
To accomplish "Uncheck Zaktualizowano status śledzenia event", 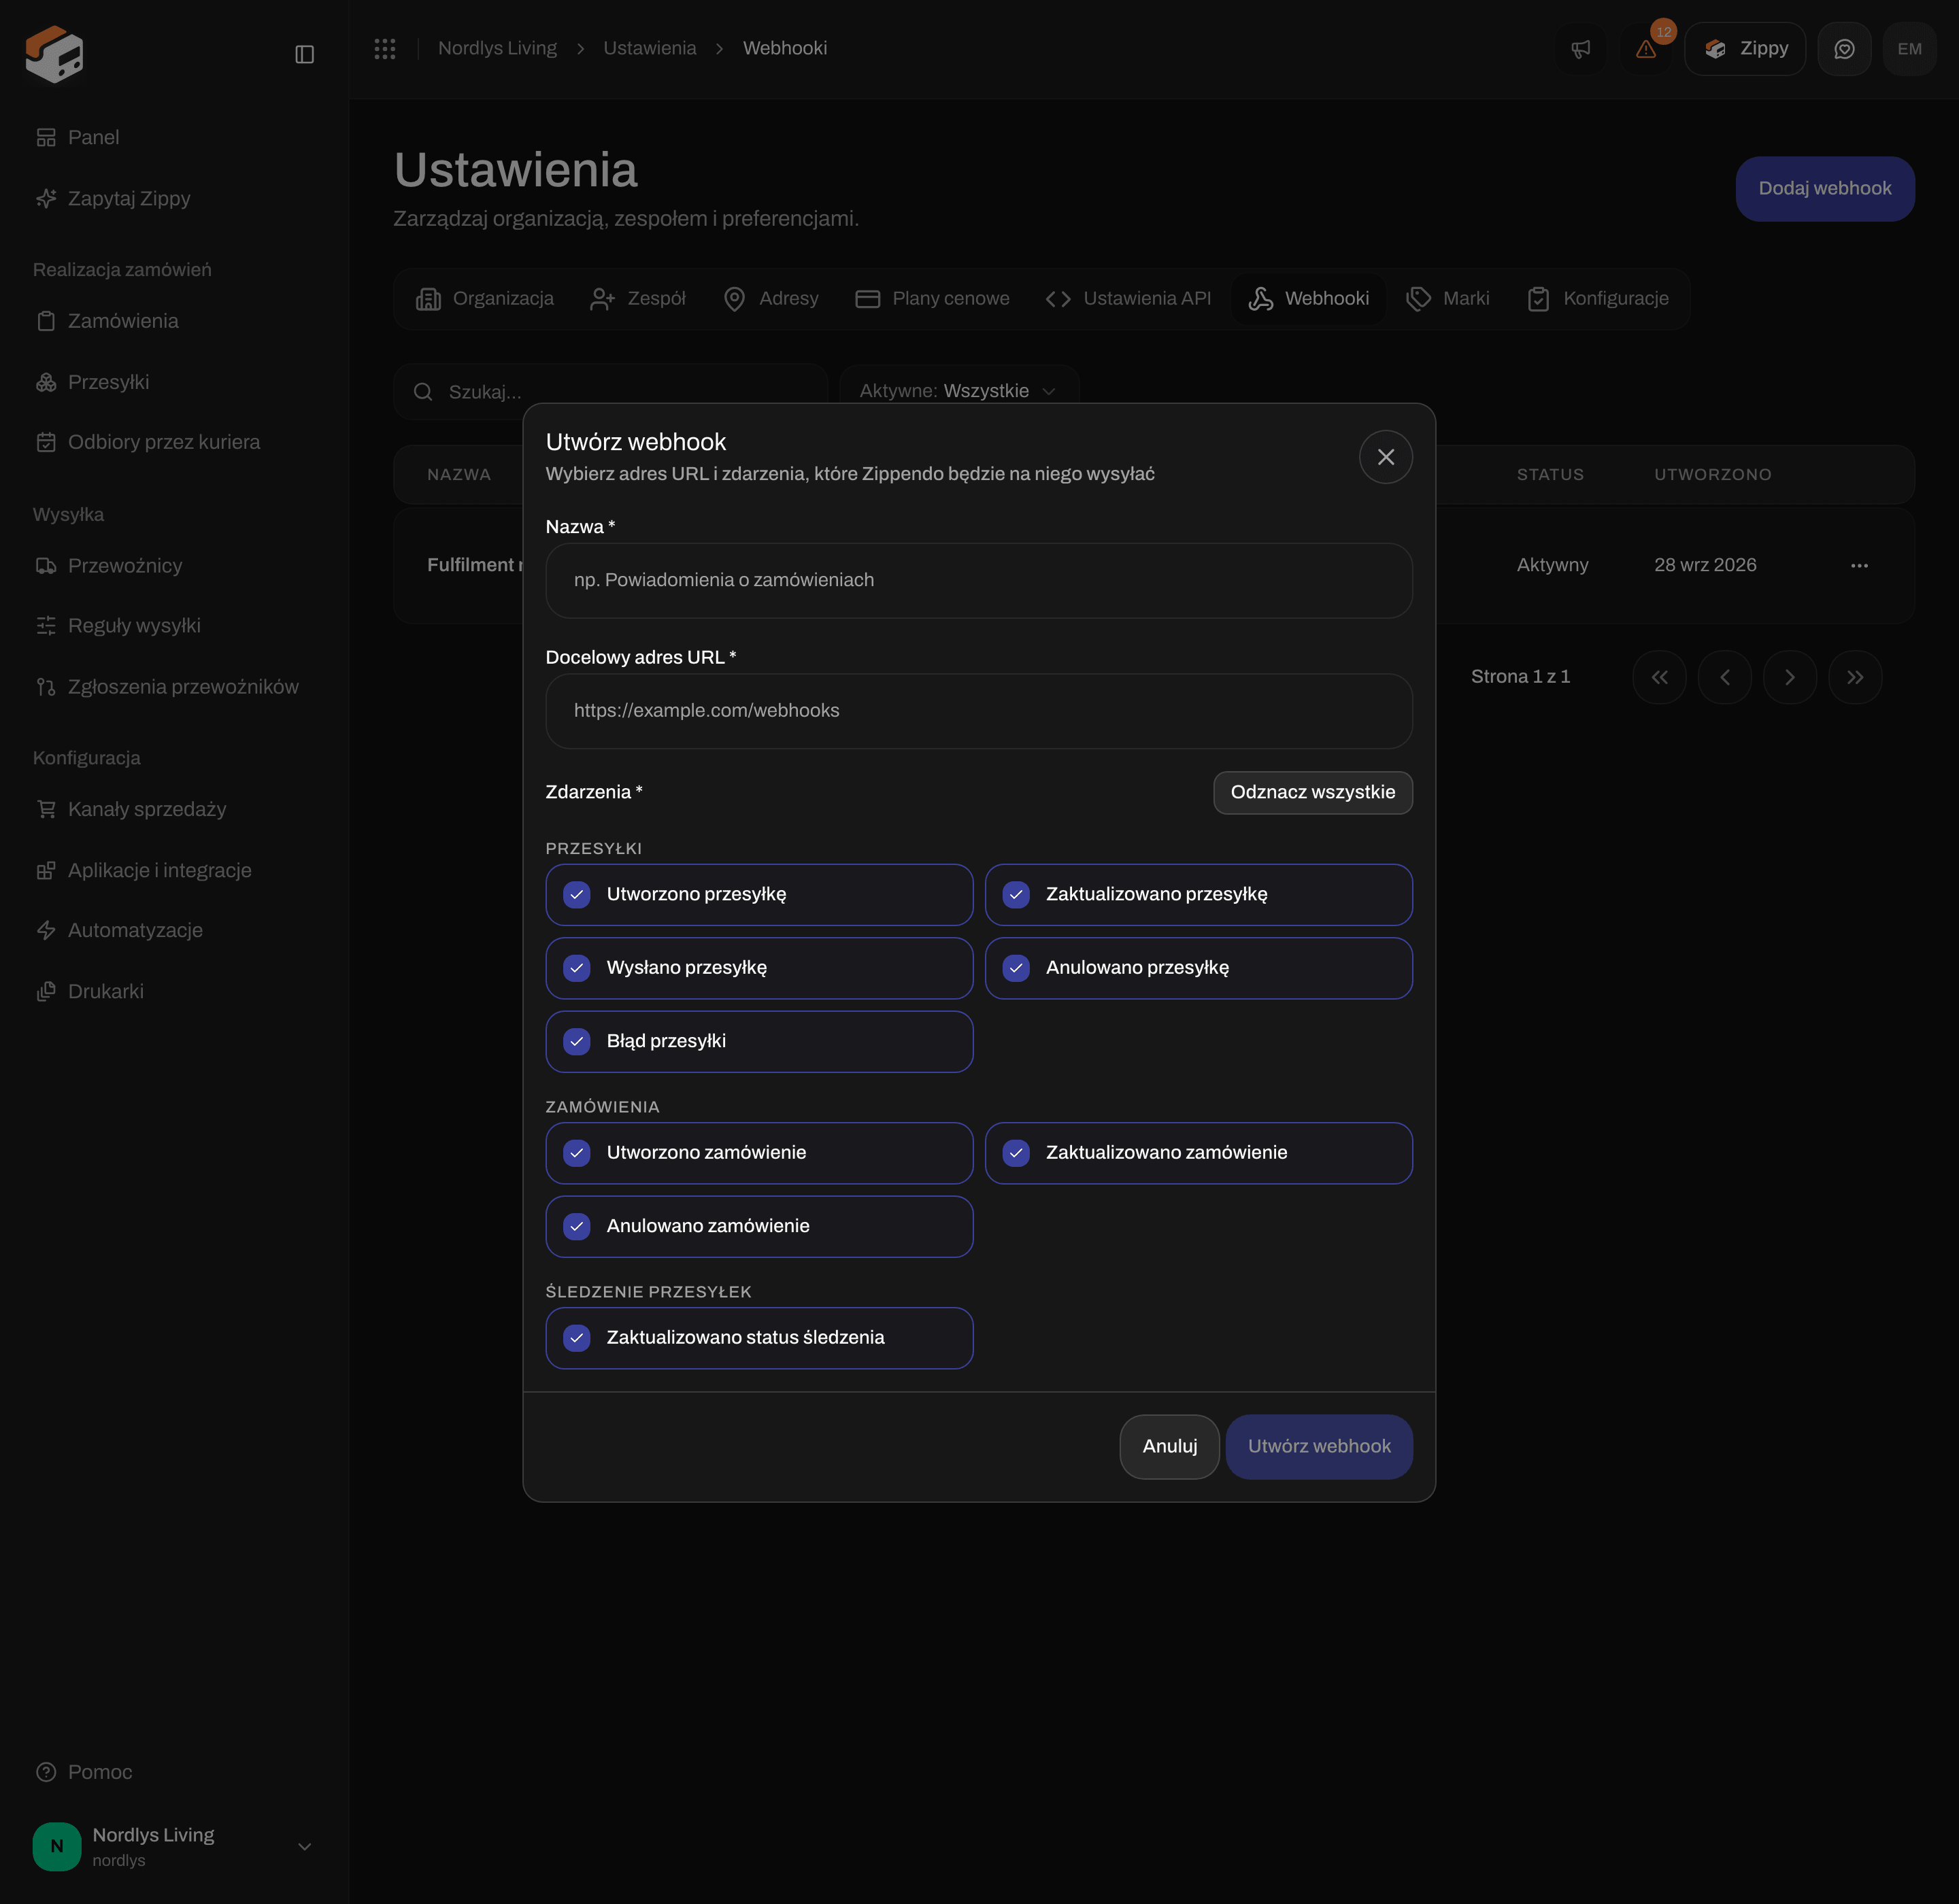I will [x=759, y=1338].
